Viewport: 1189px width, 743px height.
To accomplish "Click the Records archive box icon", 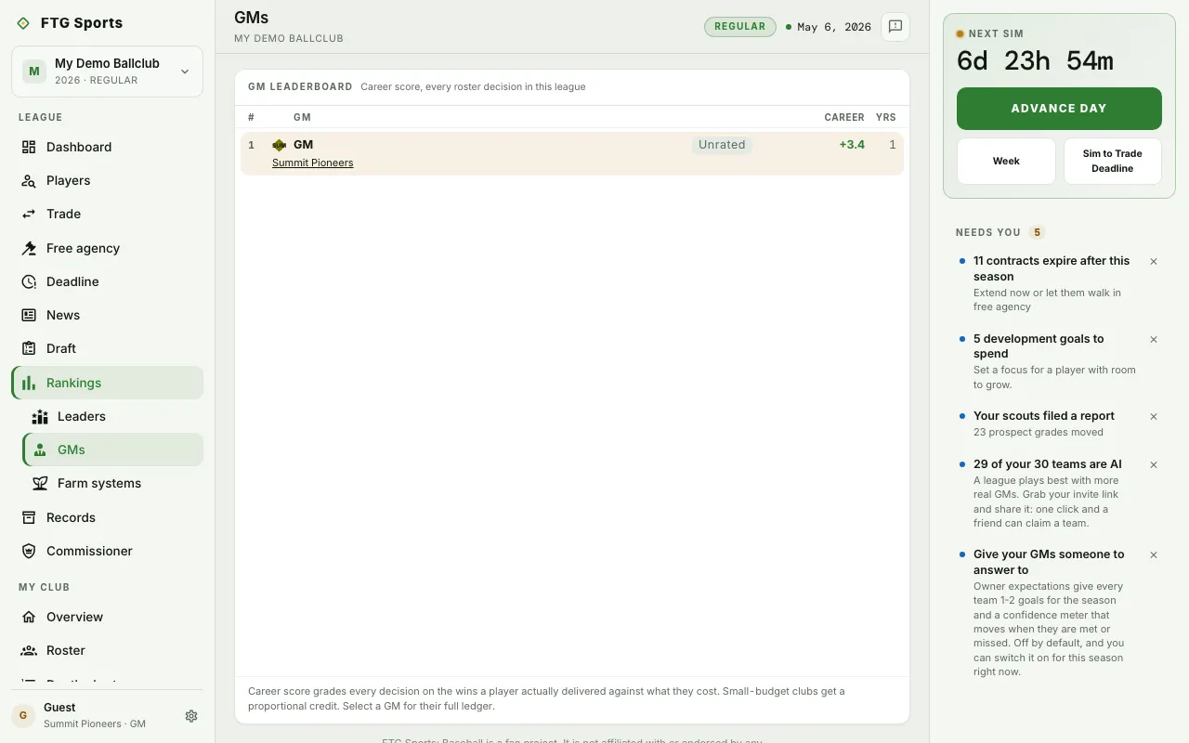I will click(x=29, y=517).
